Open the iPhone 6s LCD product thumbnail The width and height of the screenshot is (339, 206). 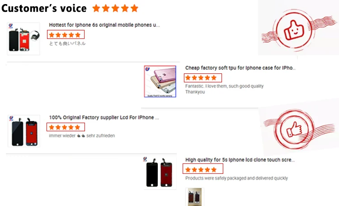click(x=23, y=38)
